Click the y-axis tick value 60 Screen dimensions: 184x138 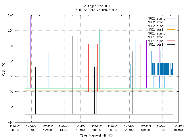(x=11, y=61)
